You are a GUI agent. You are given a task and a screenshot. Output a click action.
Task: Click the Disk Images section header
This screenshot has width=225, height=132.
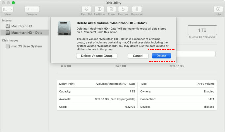(x=10, y=40)
